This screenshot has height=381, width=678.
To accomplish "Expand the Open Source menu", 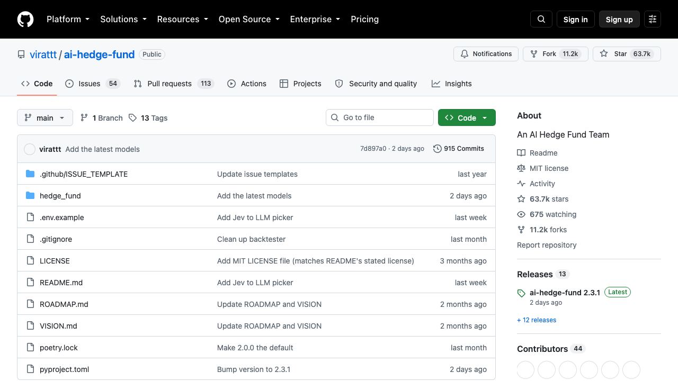I will [249, 19].
